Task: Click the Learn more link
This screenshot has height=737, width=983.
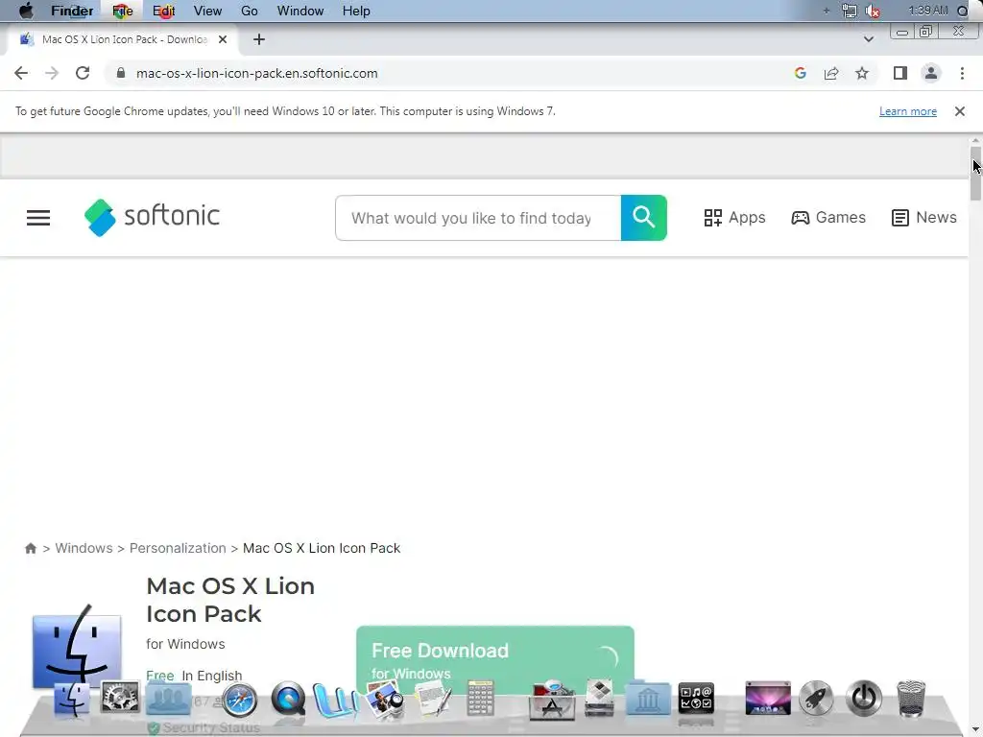Action: (908, 111)
